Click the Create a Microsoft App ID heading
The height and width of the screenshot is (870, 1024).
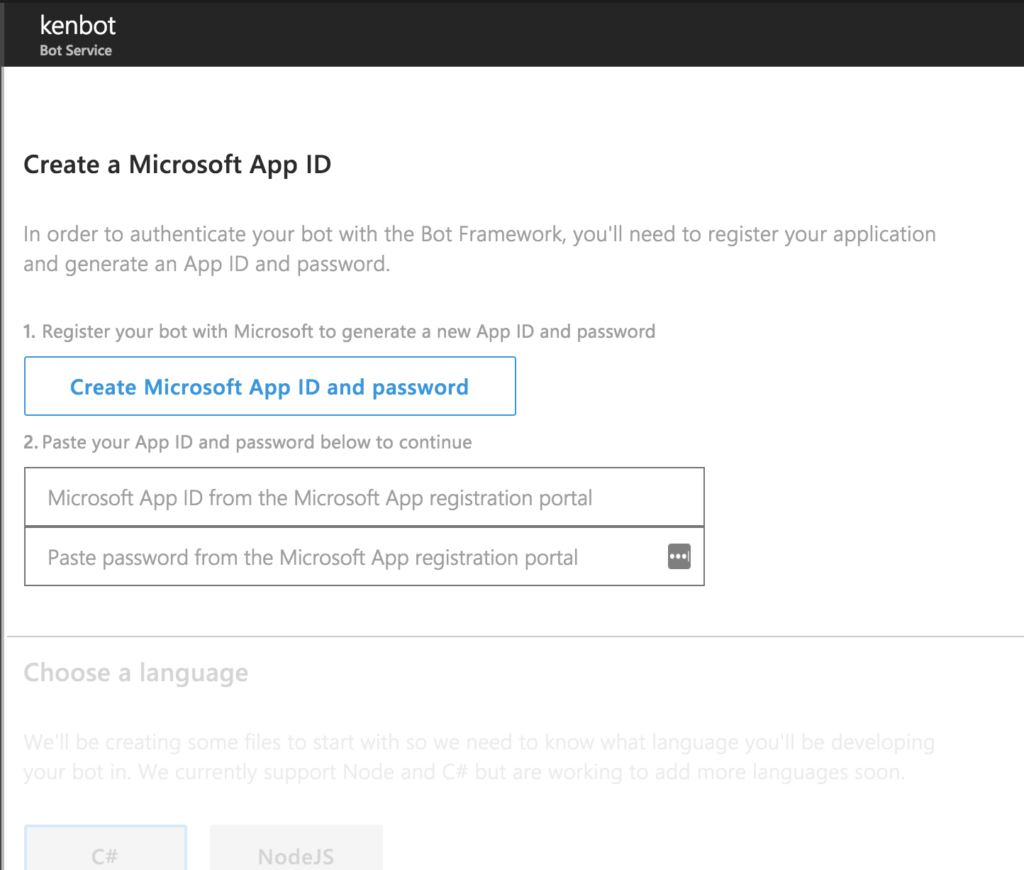click(x=177, y=165)
